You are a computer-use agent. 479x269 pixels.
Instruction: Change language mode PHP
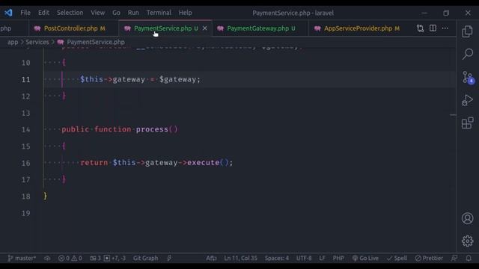338,258
